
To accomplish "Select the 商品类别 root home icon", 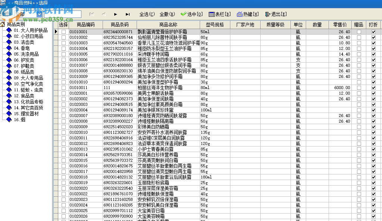I will (x=3, y=24).
